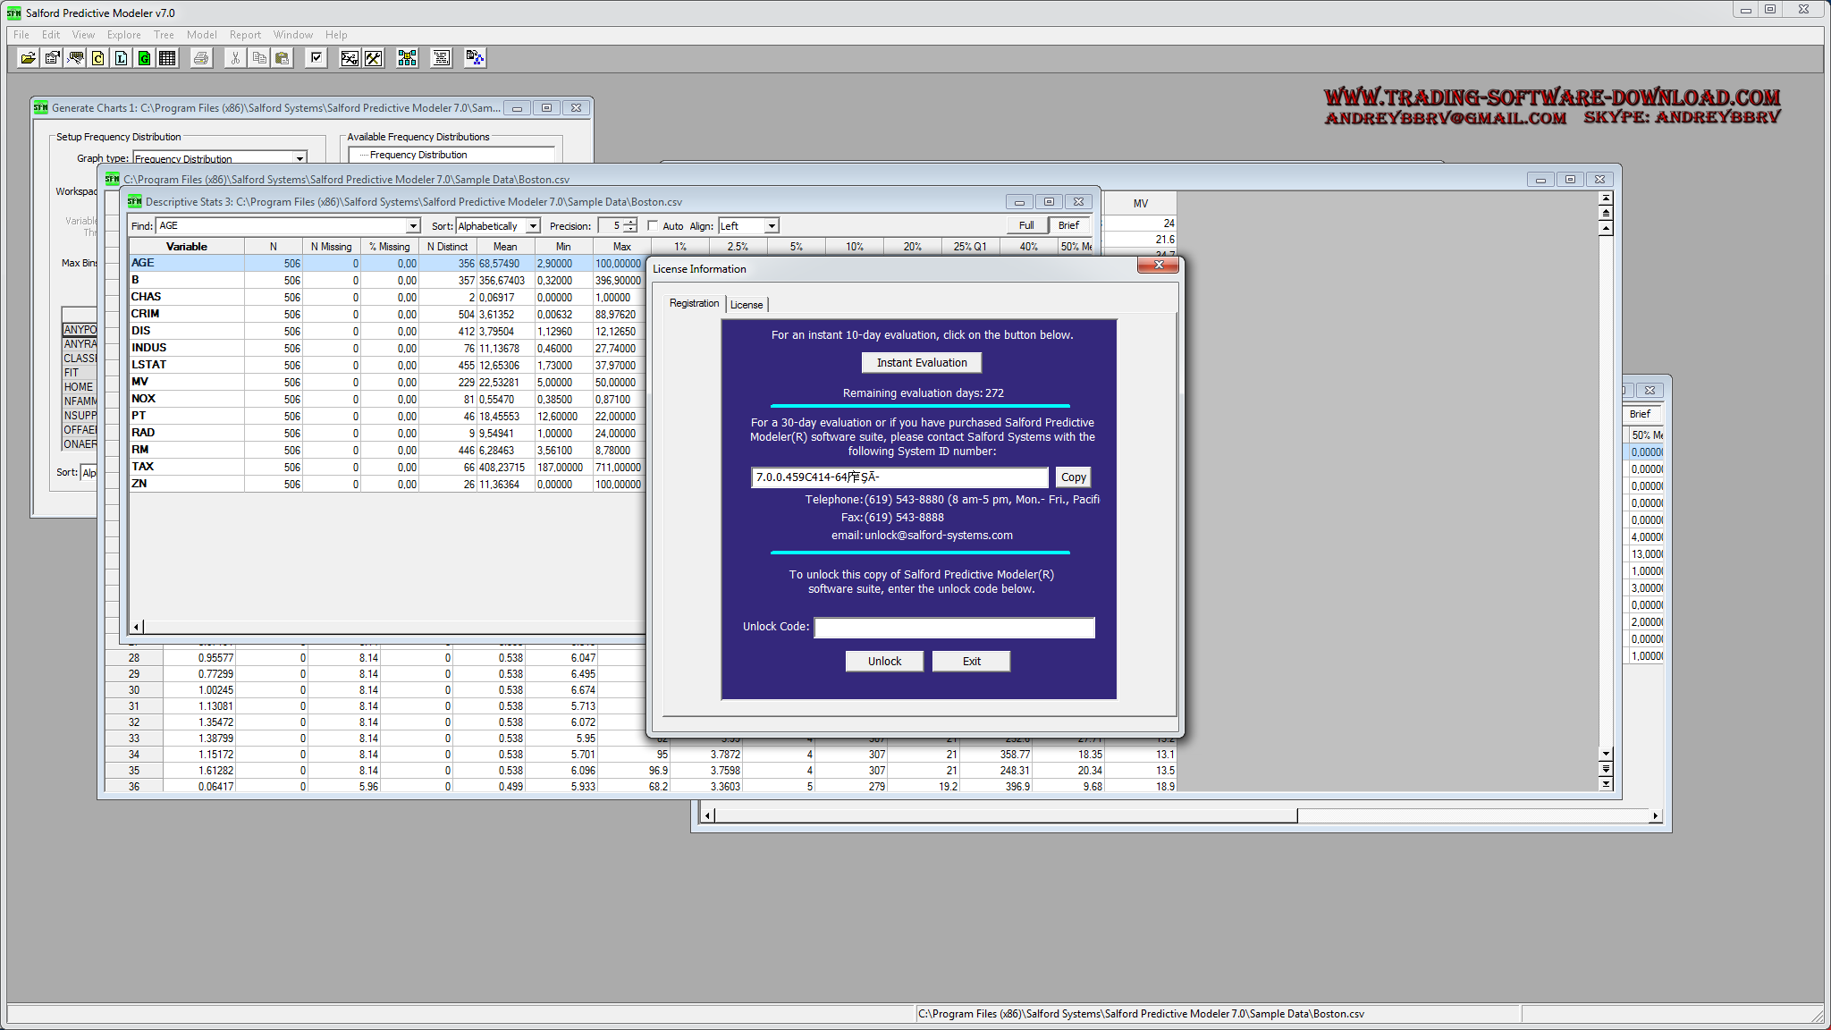This screenshot has width=1831, height=1030.
Task: Switch to the License tab
Action: tap(747, 305)
